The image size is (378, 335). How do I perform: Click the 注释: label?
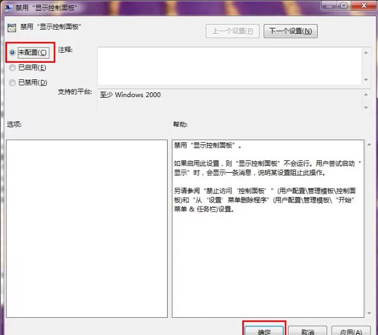(65, 50)
